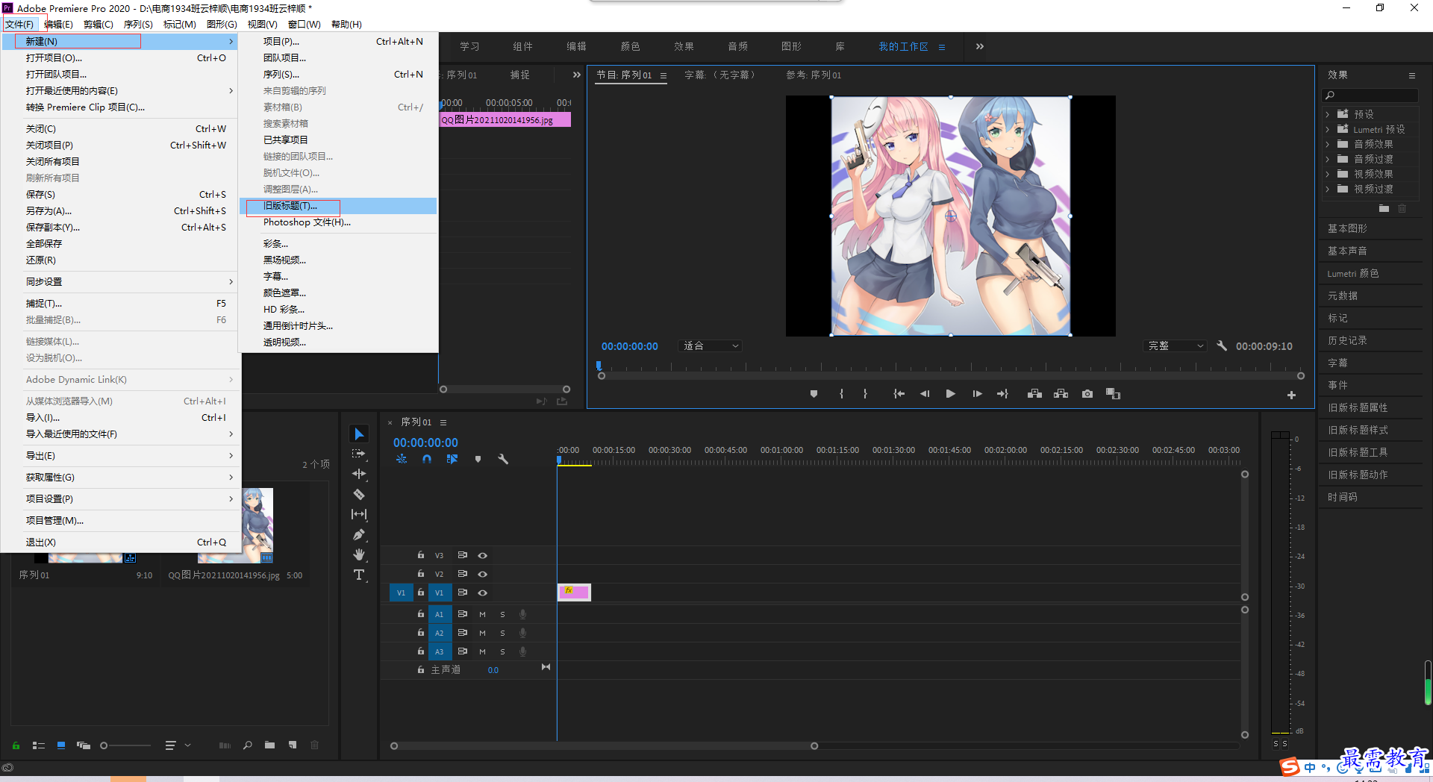Viewport: 1433px width, 782px height.
Task: Select the Razor tool
Action: [x=359, y=494]
